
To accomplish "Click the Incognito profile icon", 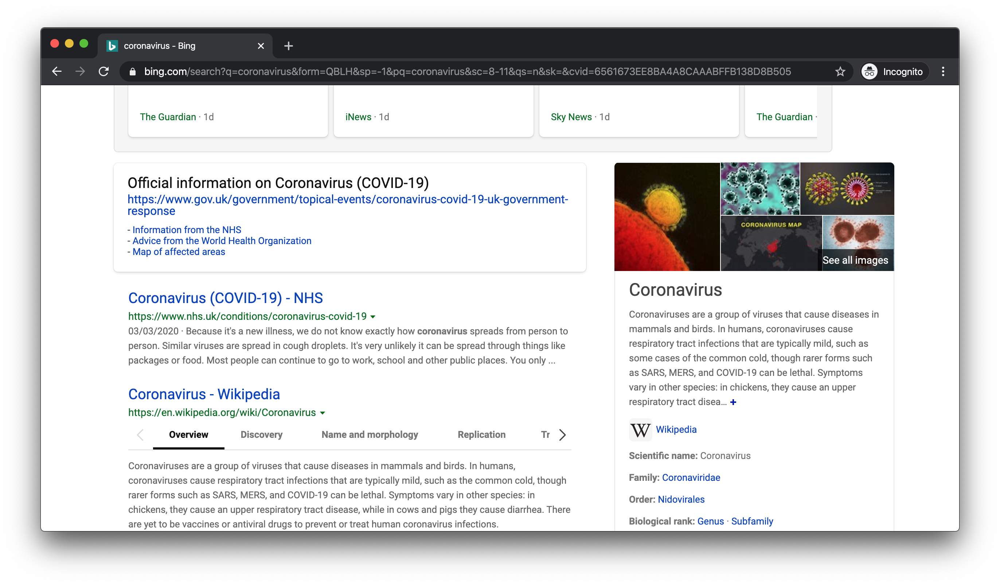I will (x=869, y=72).
